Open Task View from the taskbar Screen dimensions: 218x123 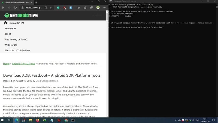[x=9, y=120]
